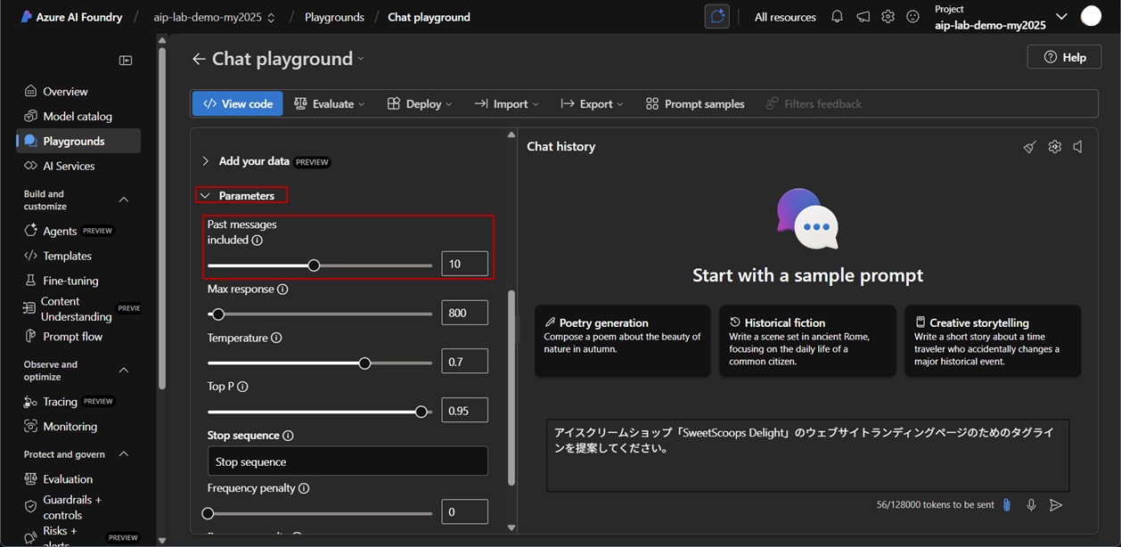1121x547 pixels.
Task: Click Playgrounds breadcrumb link
Action: [333, 17]
